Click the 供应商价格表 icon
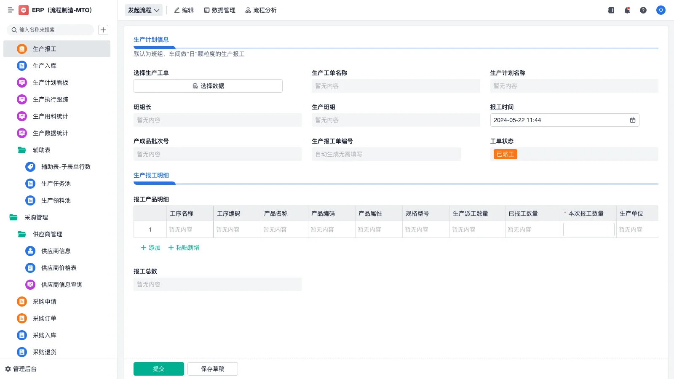This screenshot has width=674, height=379. [x=30, y=268]
